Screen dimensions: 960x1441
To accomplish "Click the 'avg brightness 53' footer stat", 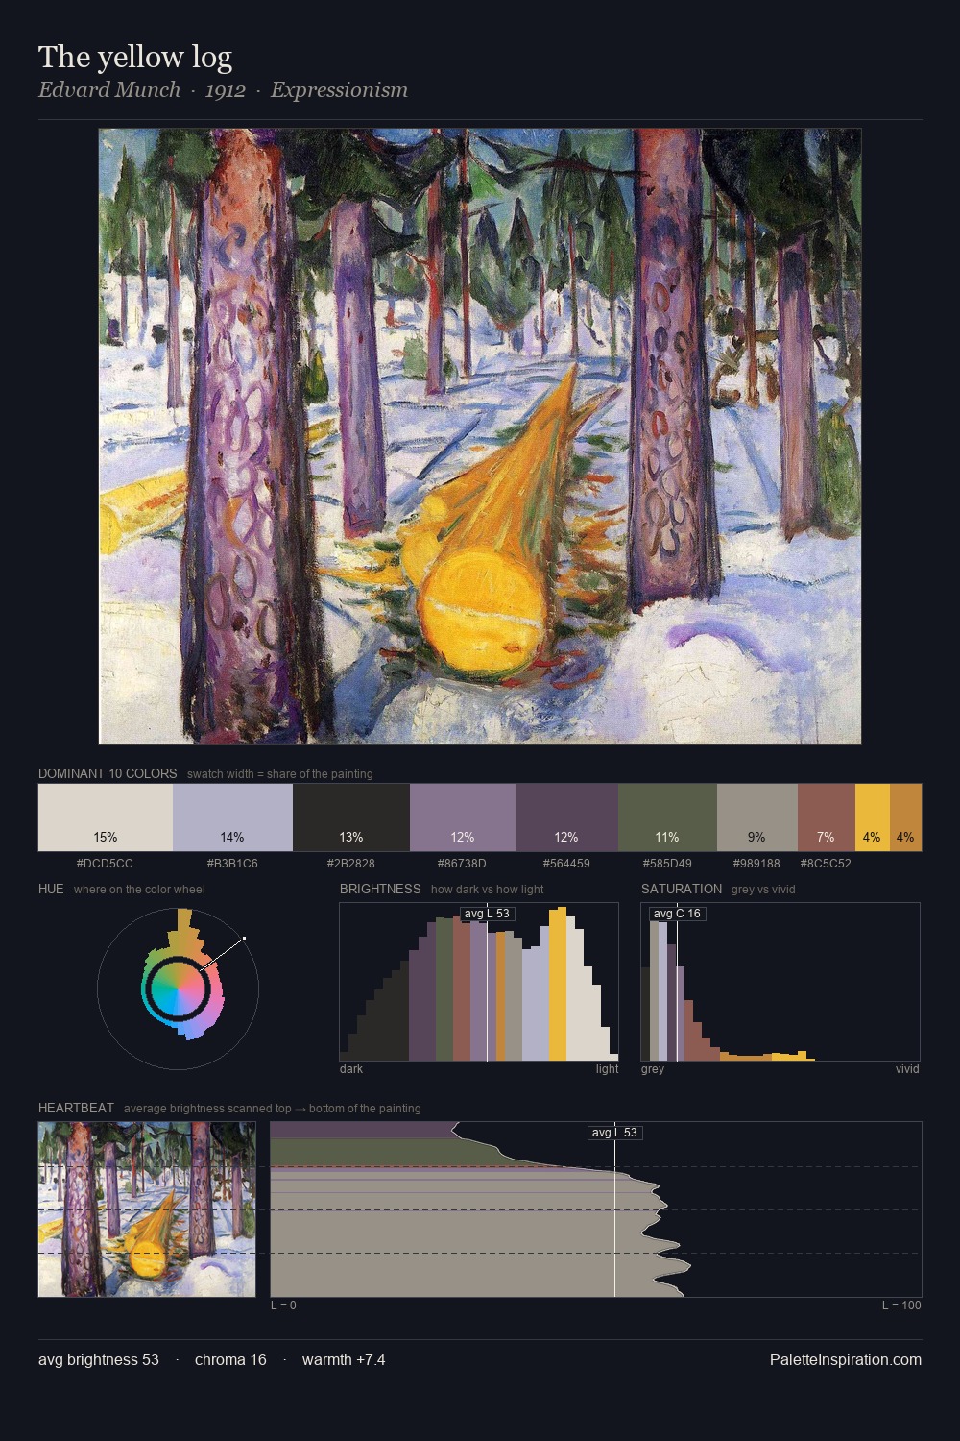I will pyautogui.click(x=99, y=1359).
